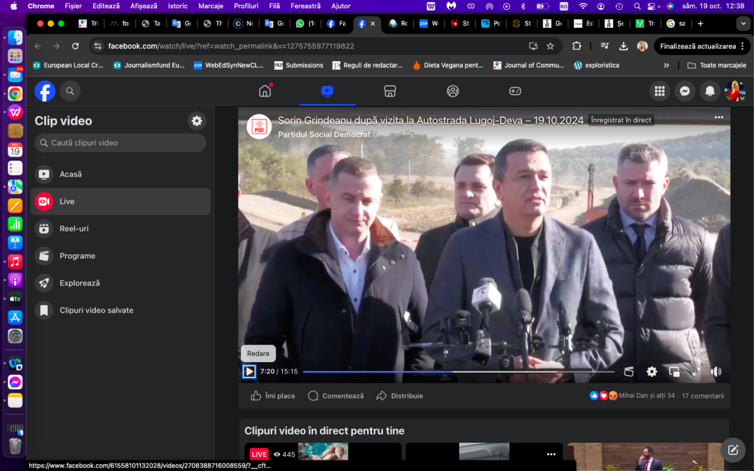Open a new Chrome tab

[700, 24]
